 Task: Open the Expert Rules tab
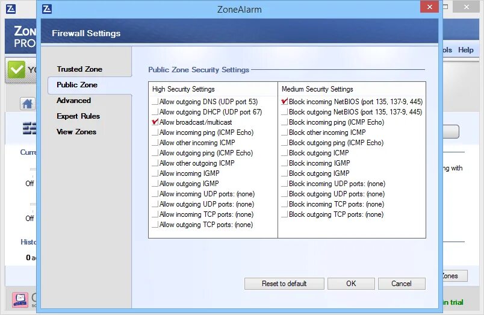tap(78, 116)
